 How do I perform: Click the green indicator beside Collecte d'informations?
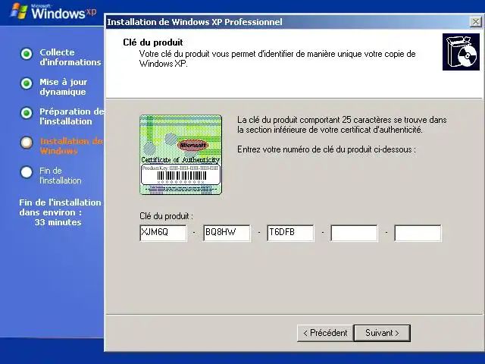tap(27, 54)
